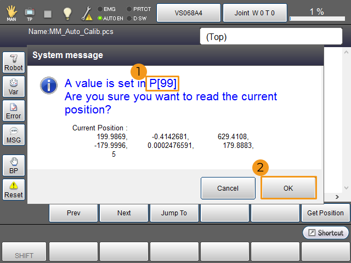Viewport: 351px width, 263px height.
Task: Click the AUTO EN status indicator
Action: 110,18
